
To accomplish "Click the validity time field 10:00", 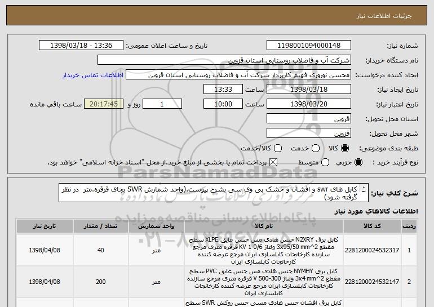I will coord(223,104).
